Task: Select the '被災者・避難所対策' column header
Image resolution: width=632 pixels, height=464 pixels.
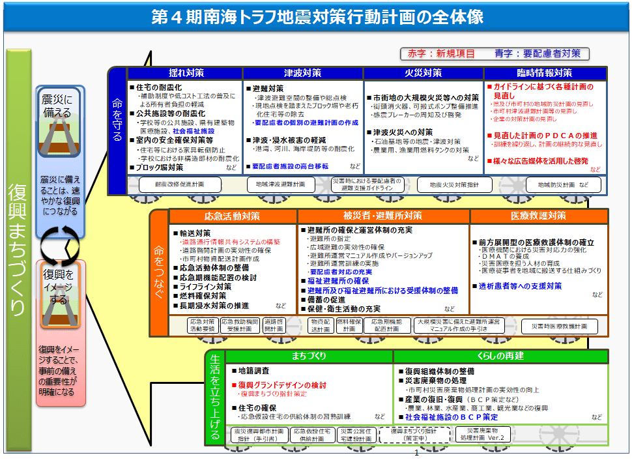Action: point(383,216)
